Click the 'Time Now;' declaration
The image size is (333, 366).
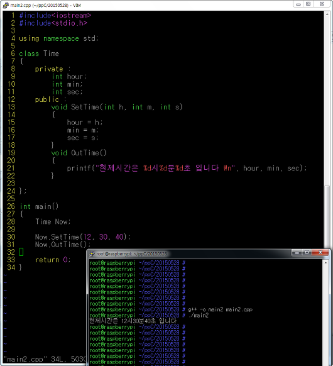[53, 222]
